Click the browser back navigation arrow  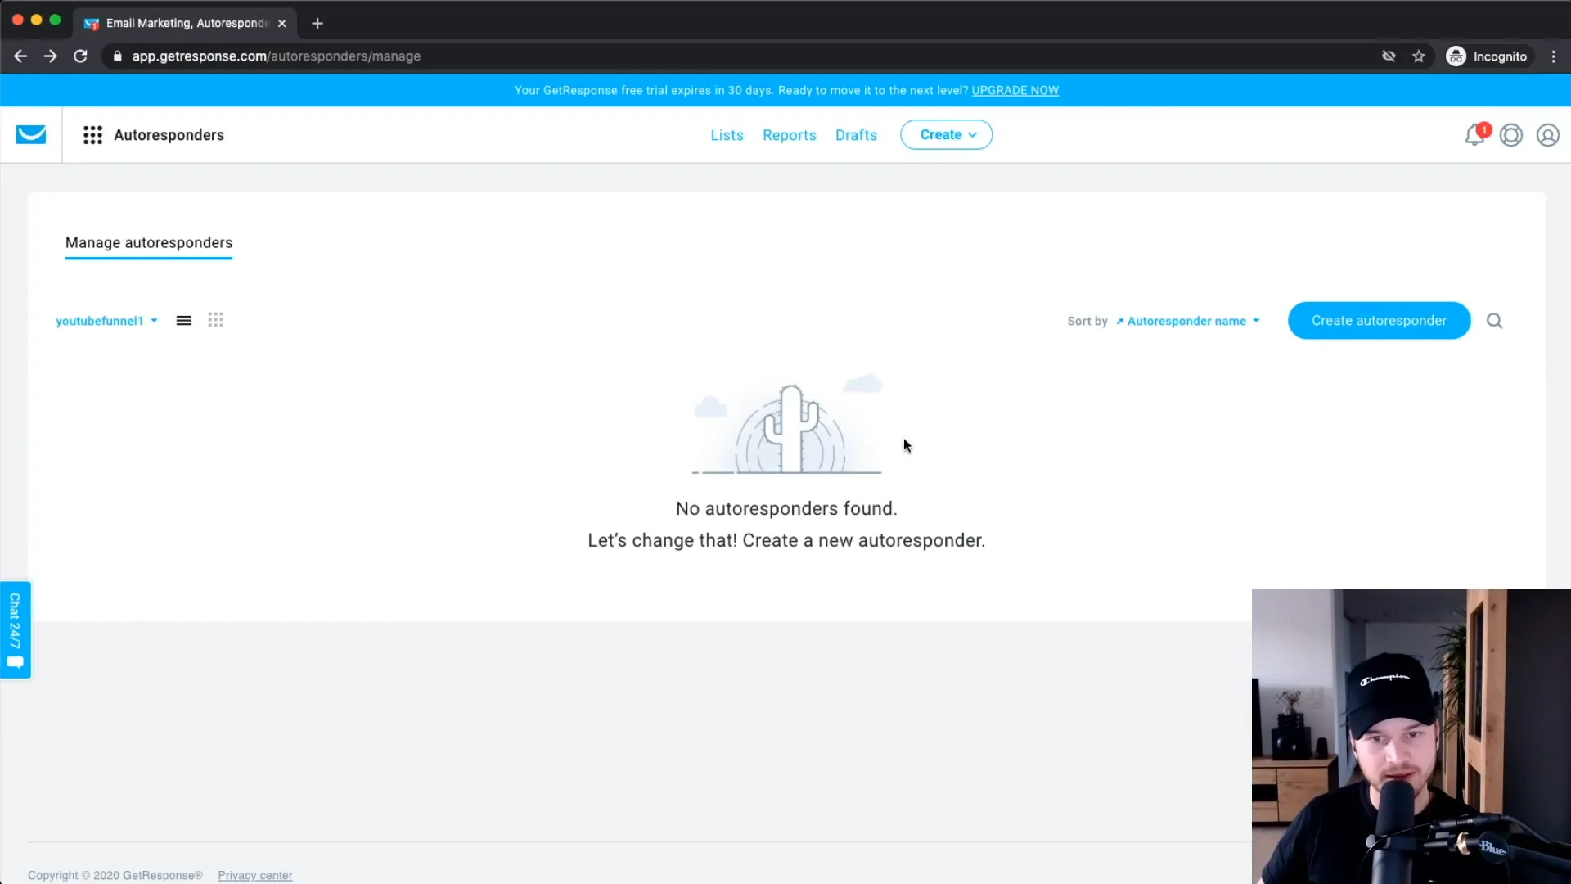pyautogui.click(x=21, y=56)
